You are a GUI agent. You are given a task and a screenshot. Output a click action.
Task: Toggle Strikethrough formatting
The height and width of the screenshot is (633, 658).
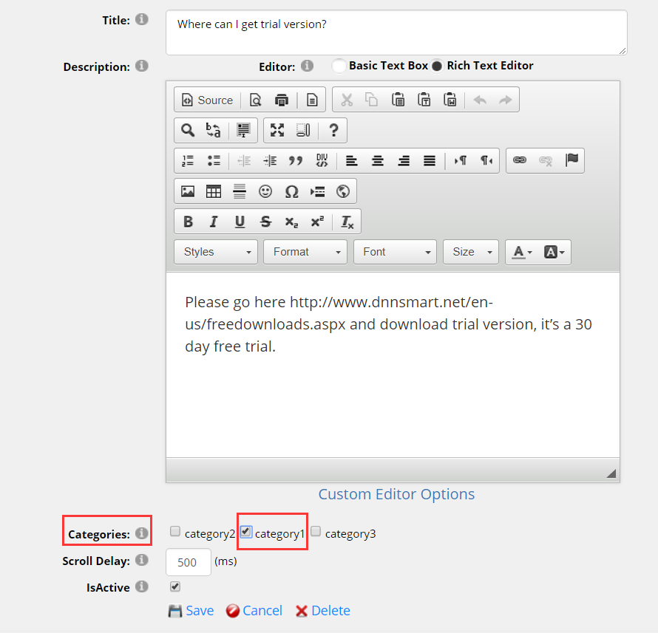[265, 222]
